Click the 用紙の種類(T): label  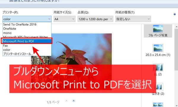[125, 12]
